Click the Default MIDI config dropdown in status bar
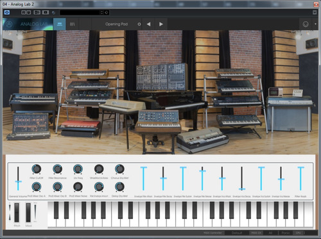321x239 pixels. tap(237, 233)
